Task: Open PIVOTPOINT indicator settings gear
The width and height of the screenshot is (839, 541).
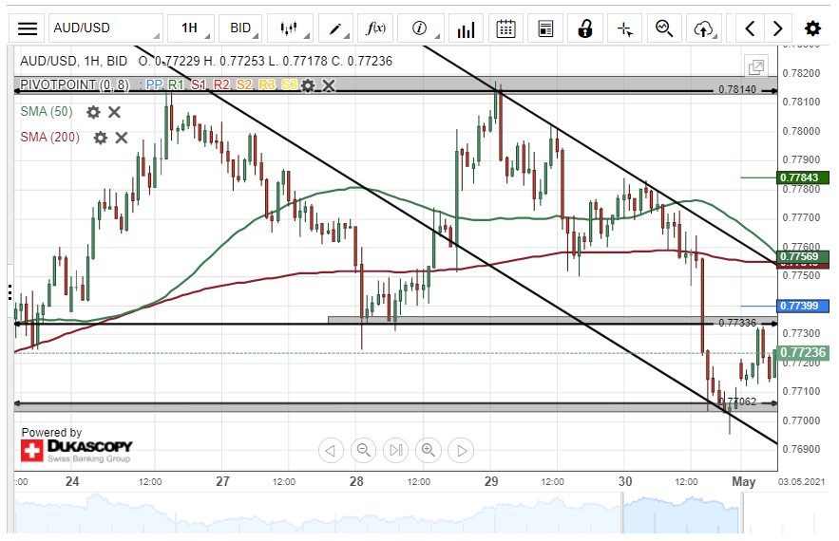Action: (308, 85)
